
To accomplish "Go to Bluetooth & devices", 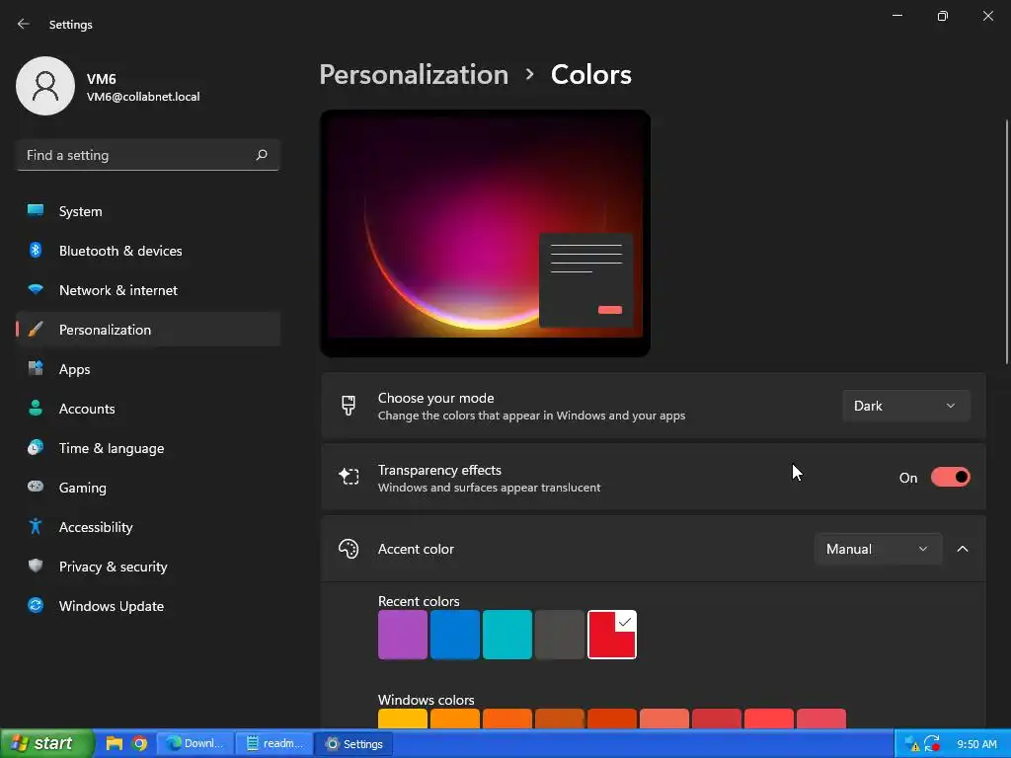I will click(148, 251).
